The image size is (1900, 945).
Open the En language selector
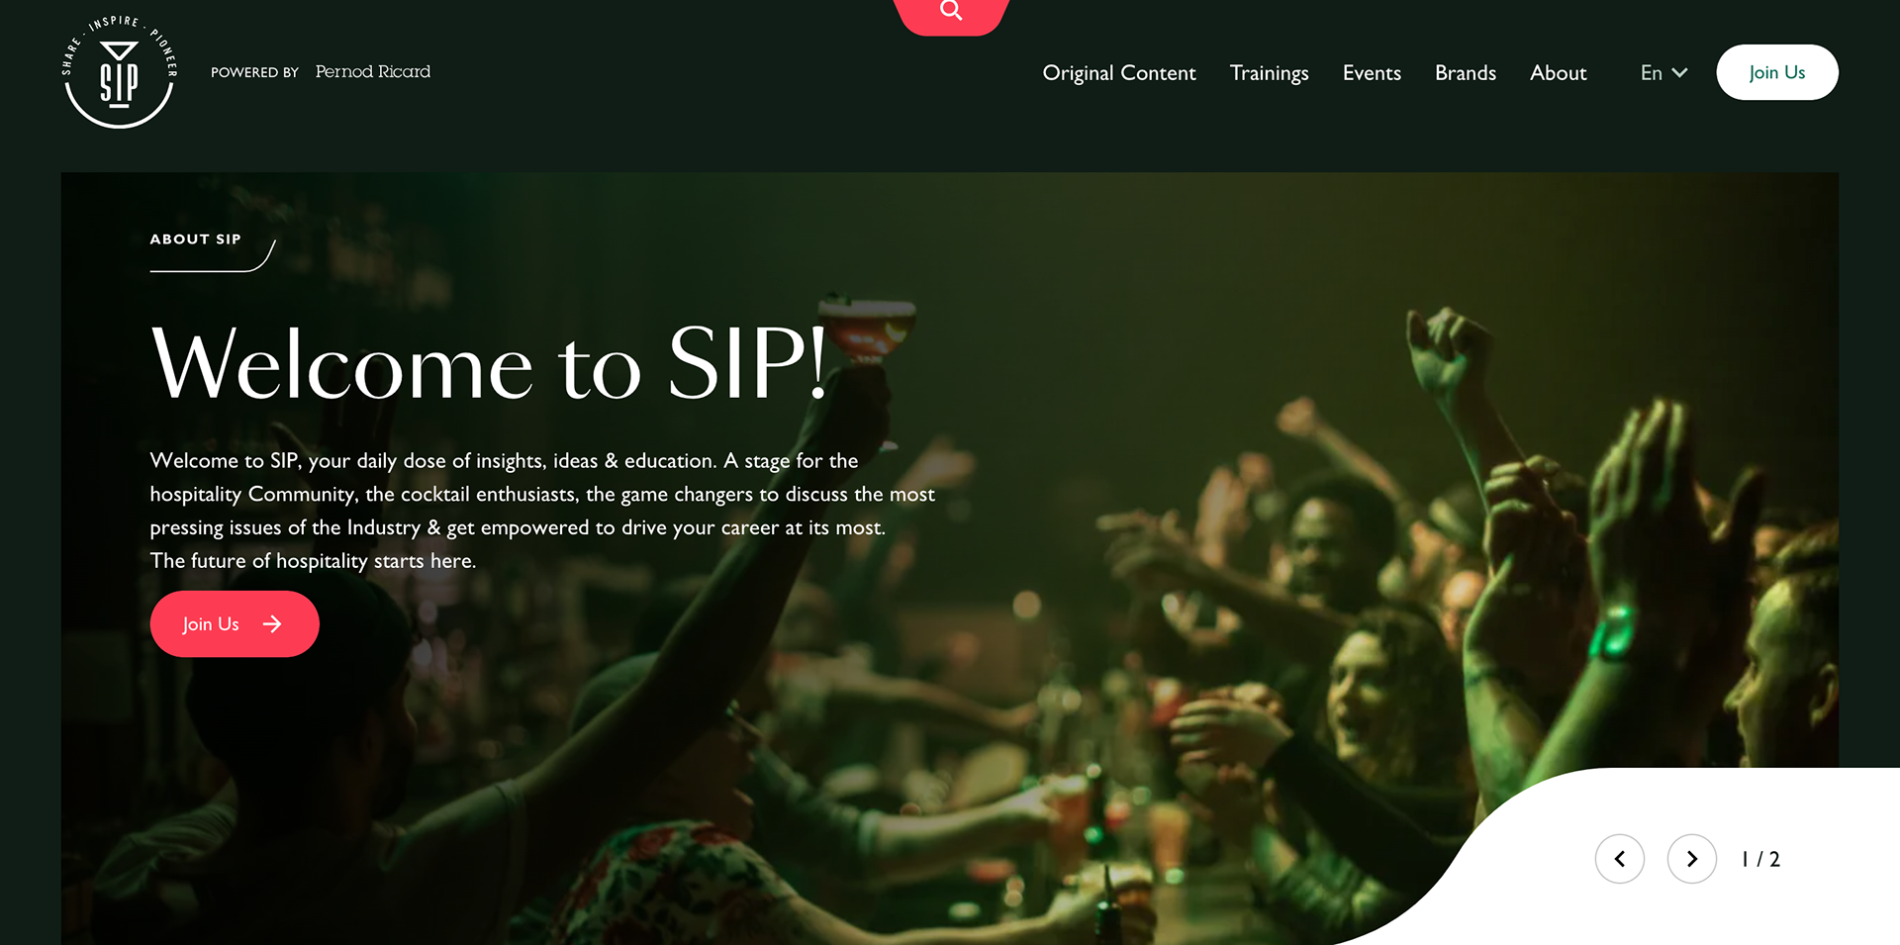point(1664,73)
